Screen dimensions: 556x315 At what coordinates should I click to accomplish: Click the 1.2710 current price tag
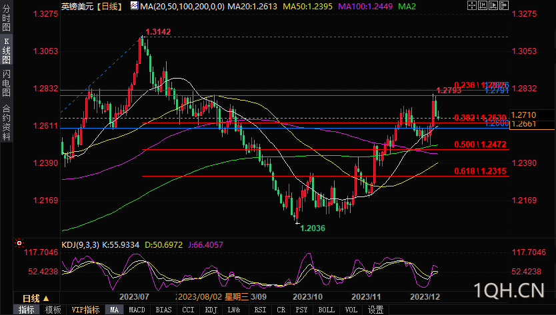(x=524, y=115)
